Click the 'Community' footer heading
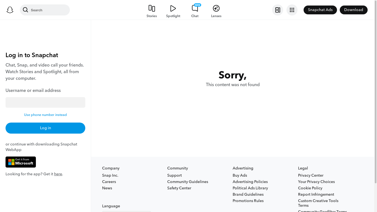 pyautogui.click(x=177, y=168)
